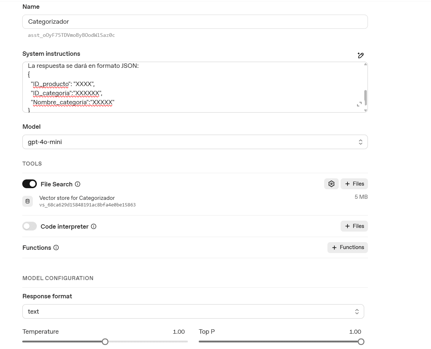Click the vector store database icon
The height and width of the screenshot is (349, 431).
(27, 201)
